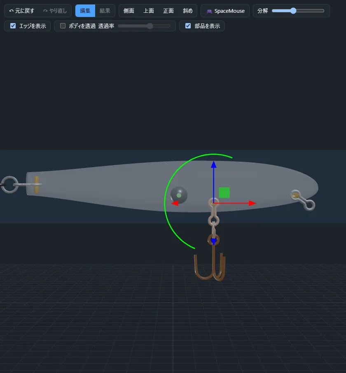Click the green square plane handle
The width and height of the screenshot is (346, 373).
(x=224, y=192)
